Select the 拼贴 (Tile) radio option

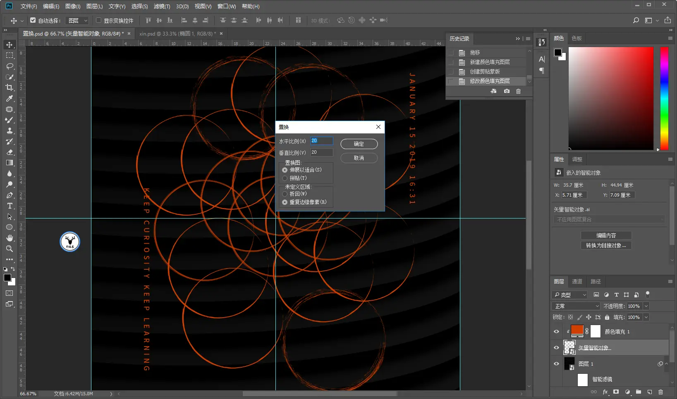(285, 178)
